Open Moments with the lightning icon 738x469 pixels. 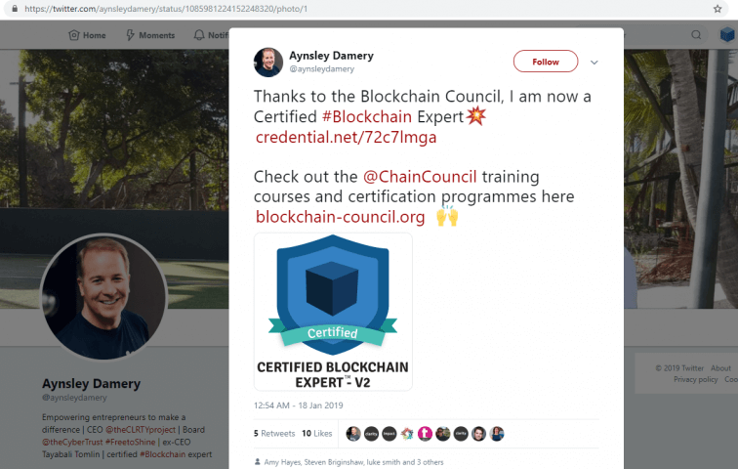(x=131, y=35)
